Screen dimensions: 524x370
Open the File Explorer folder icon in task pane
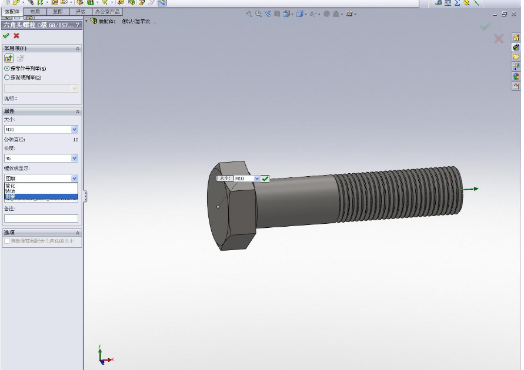pos(516,57)
